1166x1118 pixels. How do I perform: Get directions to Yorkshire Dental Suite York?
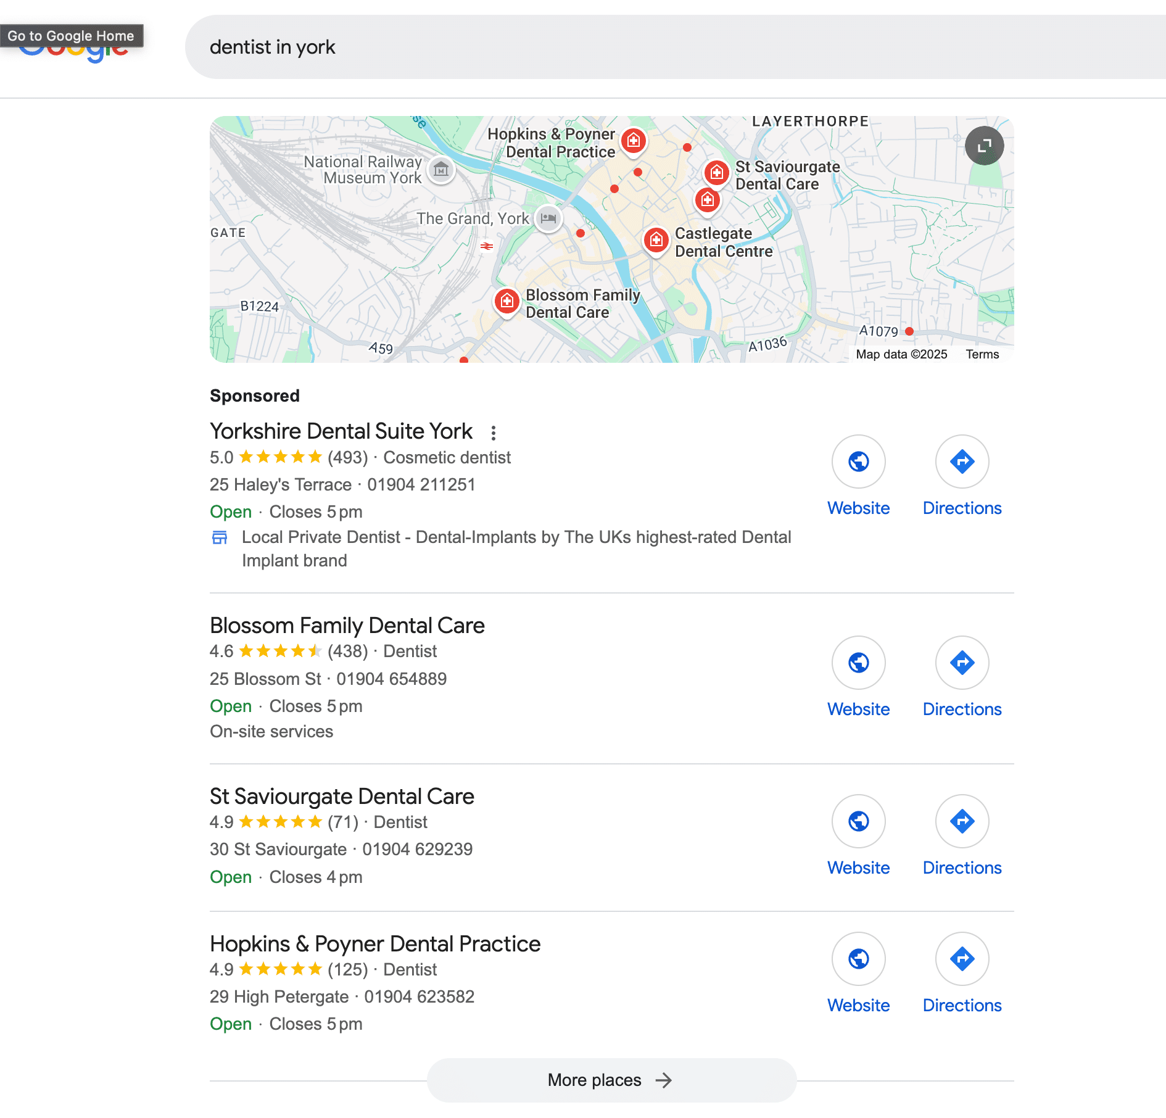pyautogui.click(x=962, y=462)
